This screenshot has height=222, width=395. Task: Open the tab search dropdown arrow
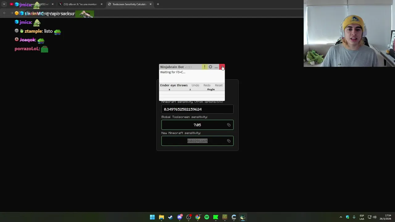[4, 4]
